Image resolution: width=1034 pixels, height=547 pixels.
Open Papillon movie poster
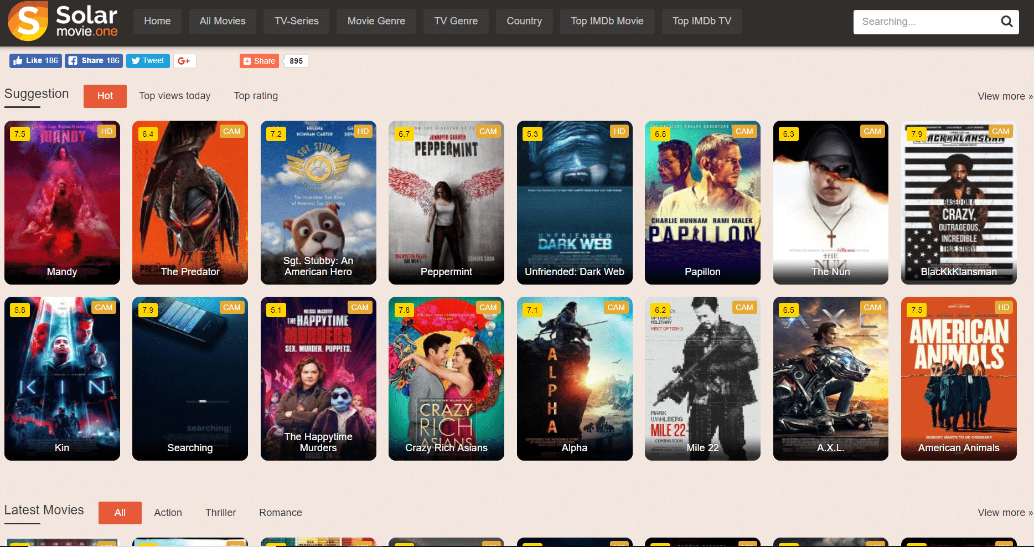(702, 203)
